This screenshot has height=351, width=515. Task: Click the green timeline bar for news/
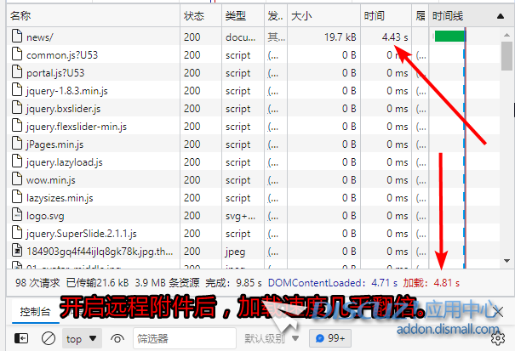(x=449, y=37)
